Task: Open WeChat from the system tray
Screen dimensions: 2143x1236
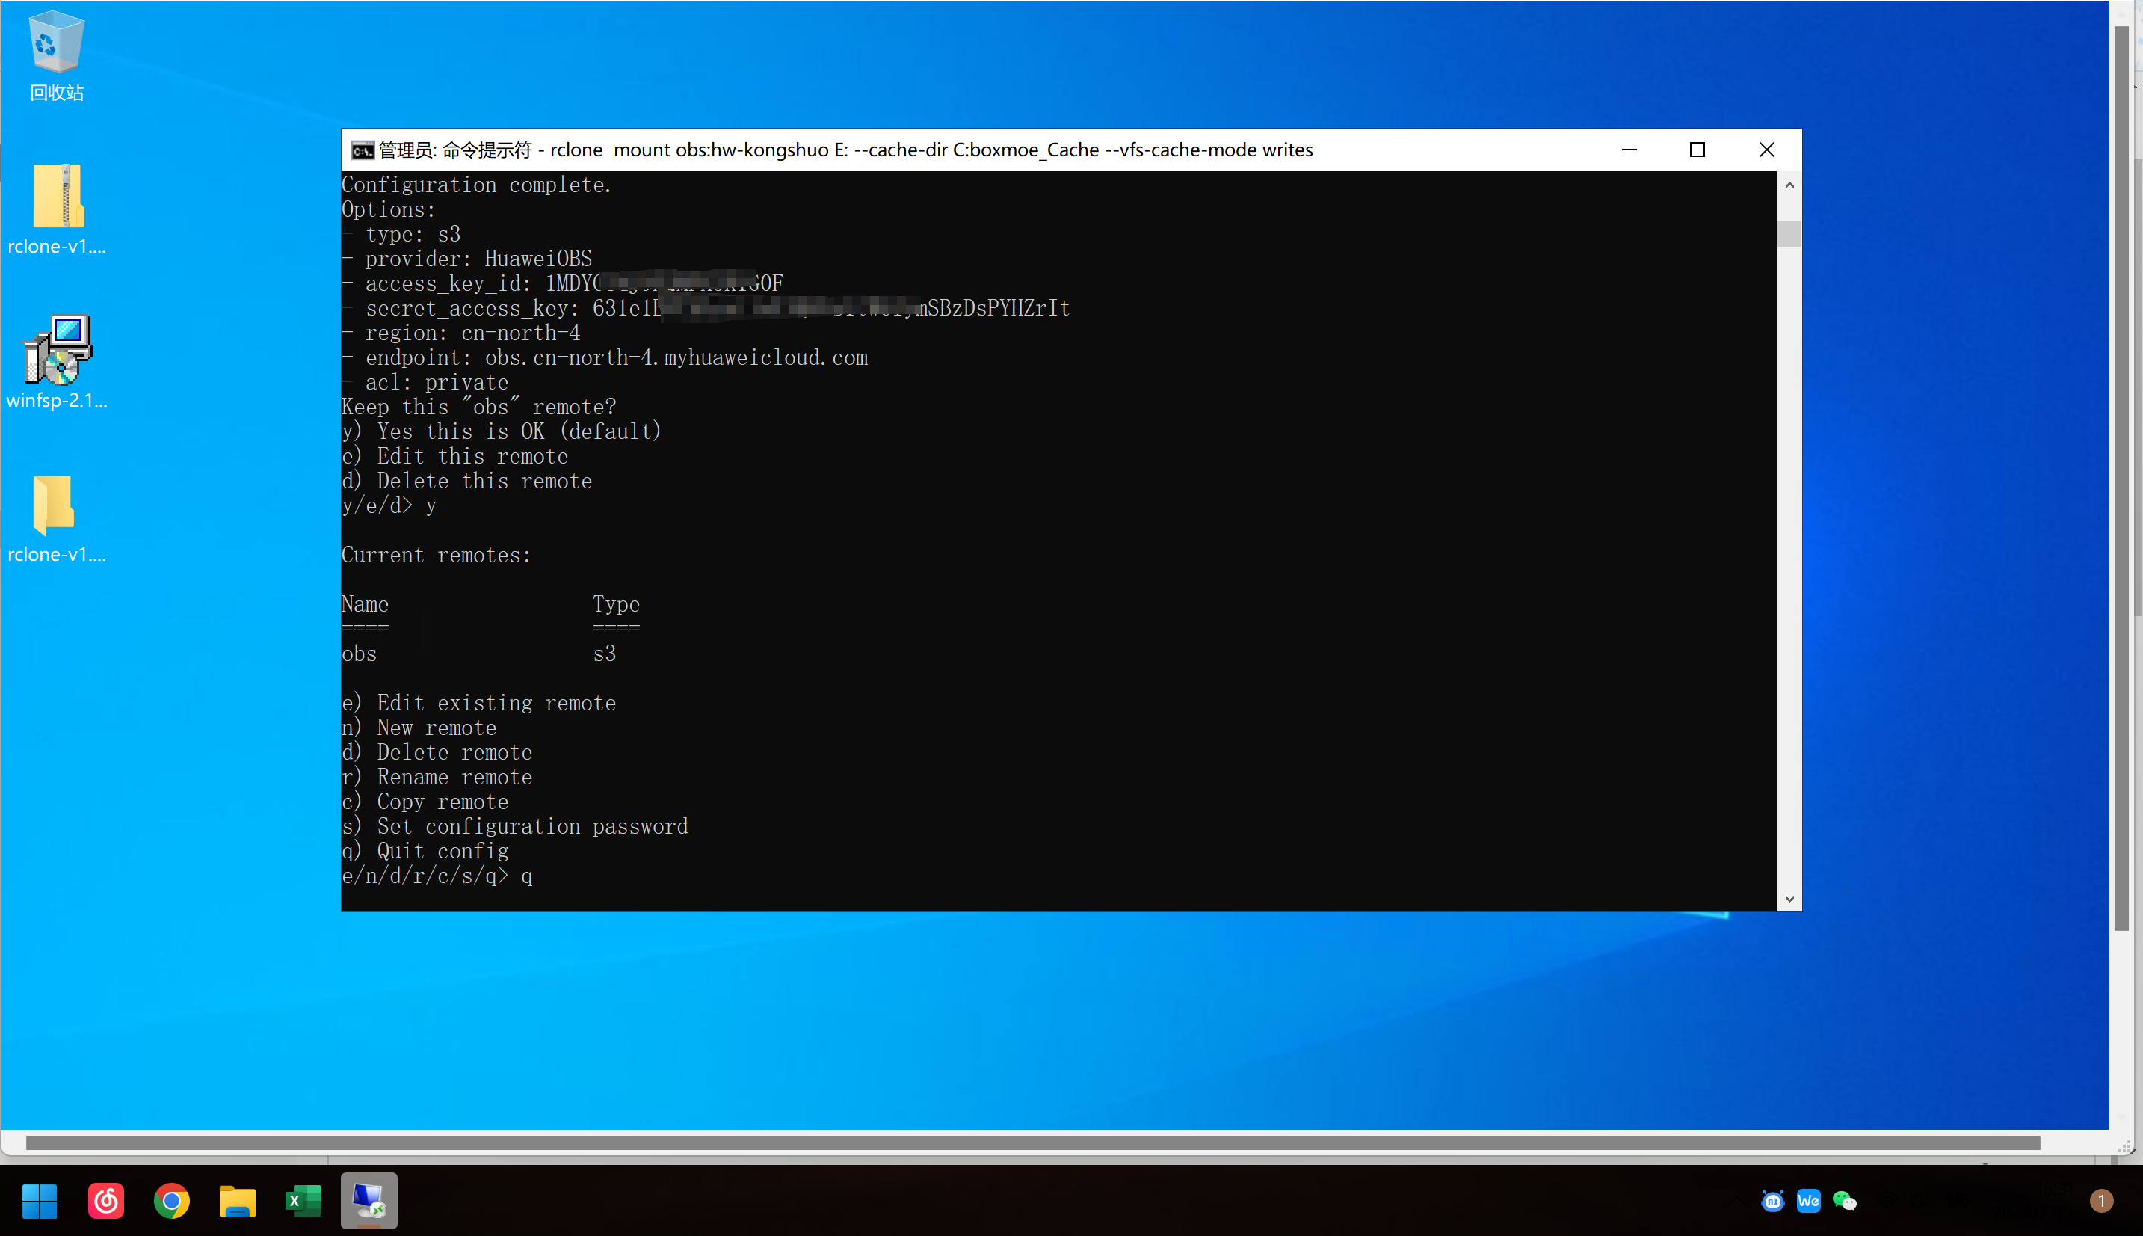Action: coord(1843,1200)
